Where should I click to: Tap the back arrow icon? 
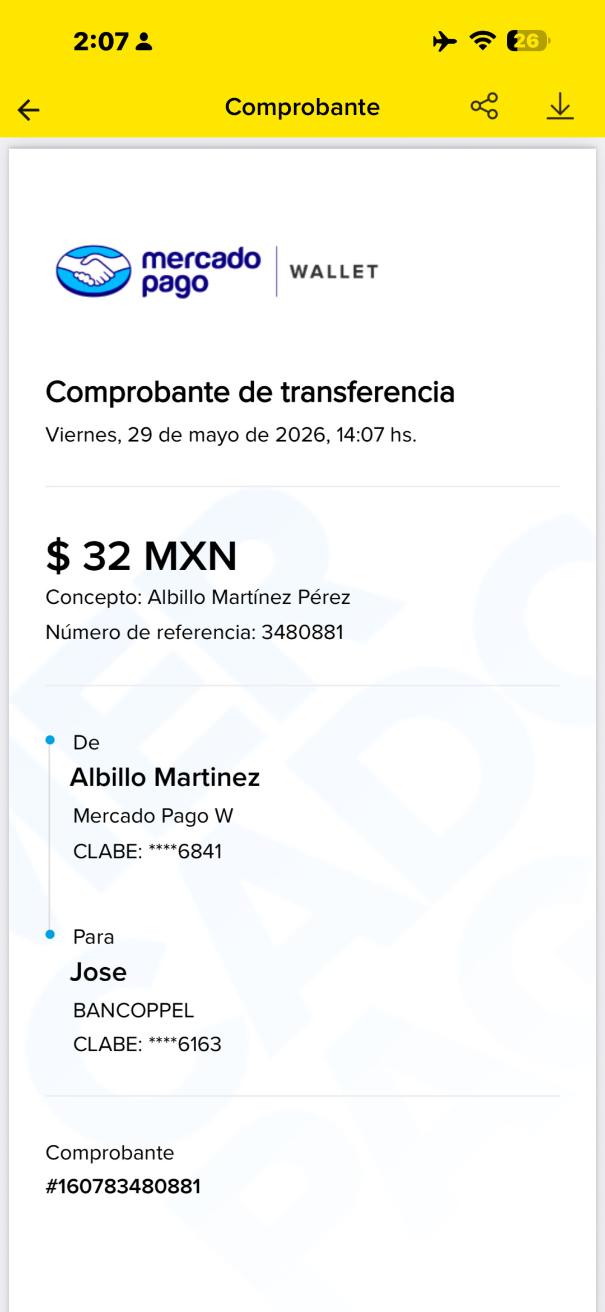(x=29, y=110)
